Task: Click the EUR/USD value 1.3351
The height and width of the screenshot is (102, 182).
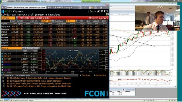Action: (25, 54)
